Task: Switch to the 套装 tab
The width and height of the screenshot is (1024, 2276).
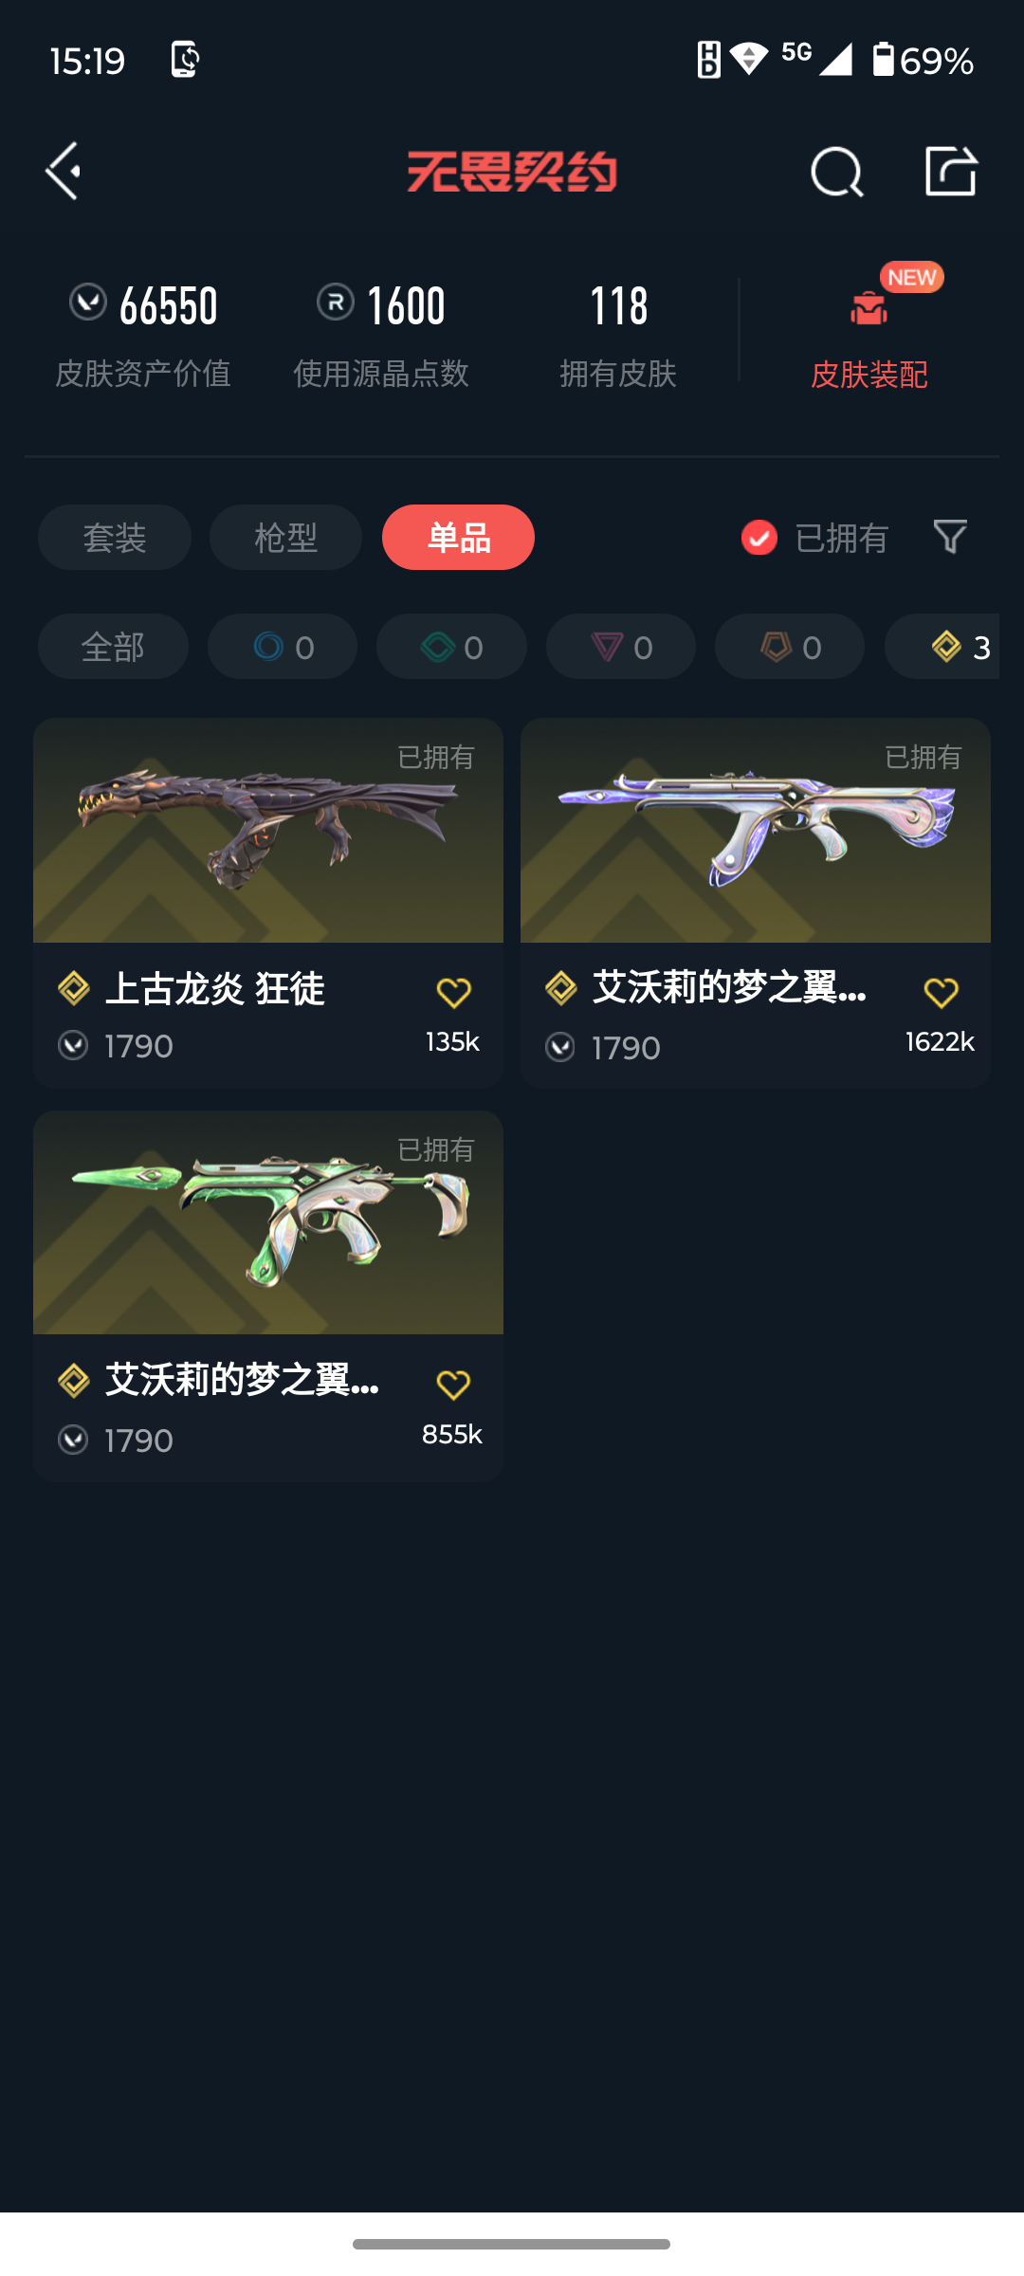Action: pos(115,538)
